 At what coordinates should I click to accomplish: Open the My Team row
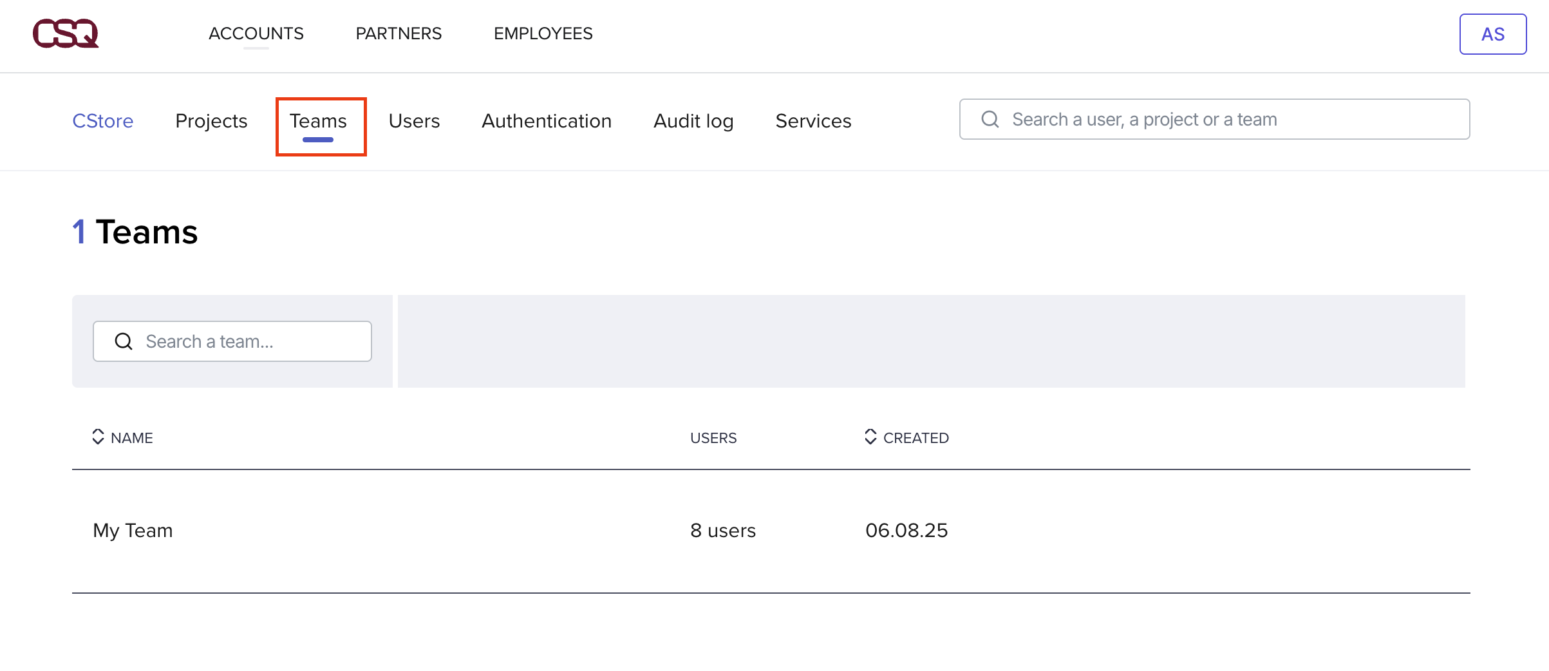click(133, 531)
